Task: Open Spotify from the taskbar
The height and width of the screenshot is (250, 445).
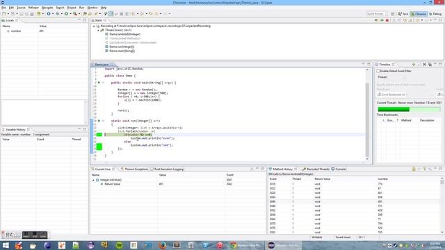Action: point(119,245)
